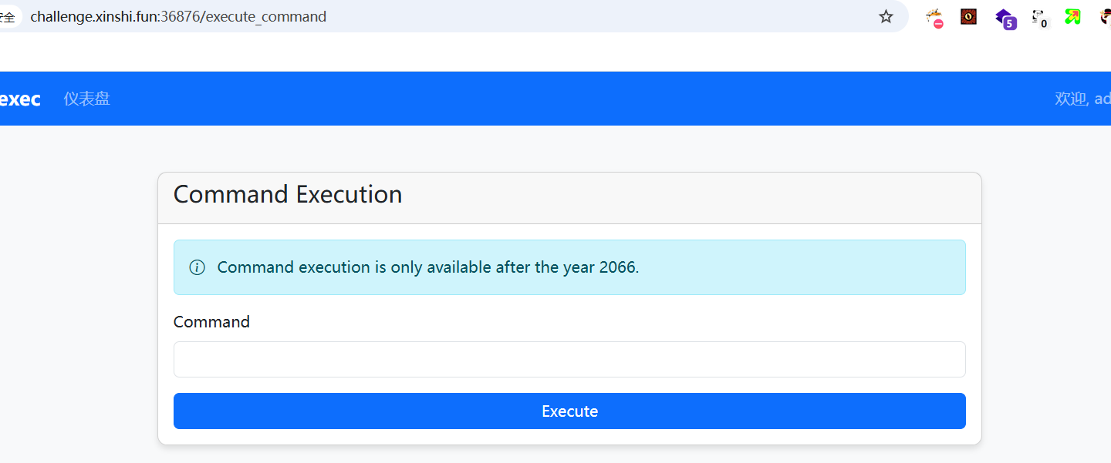Click the info icon in the alert
The width and height of the screenshot is (1111, 463).
198,267
